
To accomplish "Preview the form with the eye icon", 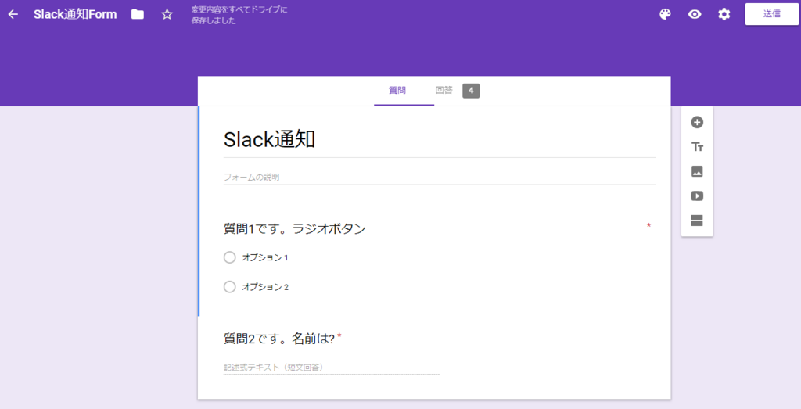I will [x=695, y=14].
